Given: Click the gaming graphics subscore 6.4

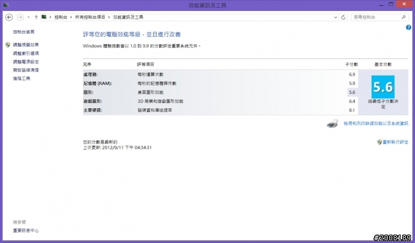Looking at the screenshot, I should pos(352,101).
